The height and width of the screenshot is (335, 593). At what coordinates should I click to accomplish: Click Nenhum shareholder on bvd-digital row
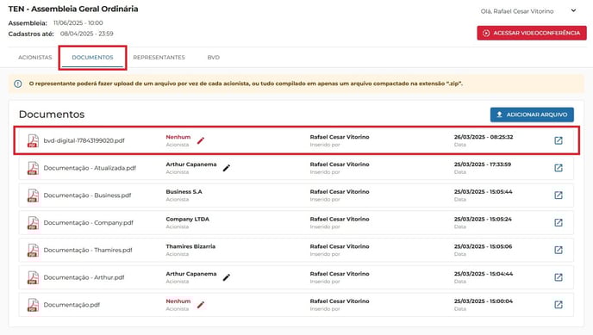[178, 137]
